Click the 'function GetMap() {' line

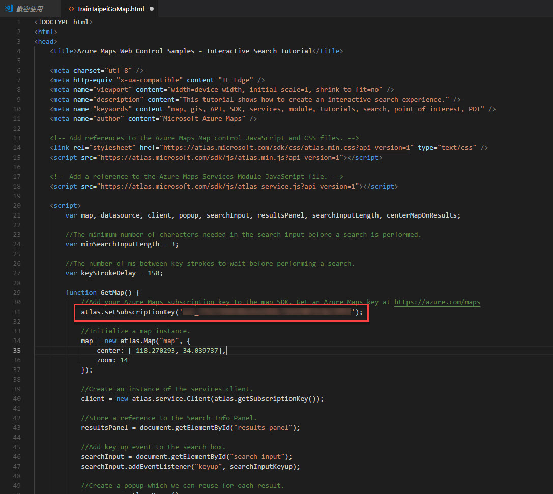(102, 292)
